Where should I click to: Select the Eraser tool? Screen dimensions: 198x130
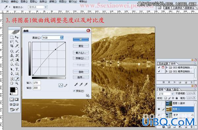tap(12, 60)
